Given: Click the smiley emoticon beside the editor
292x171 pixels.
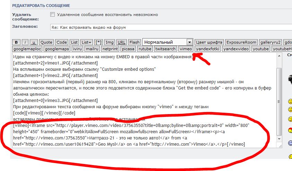Looking at the screenshot, I should 290,102.
